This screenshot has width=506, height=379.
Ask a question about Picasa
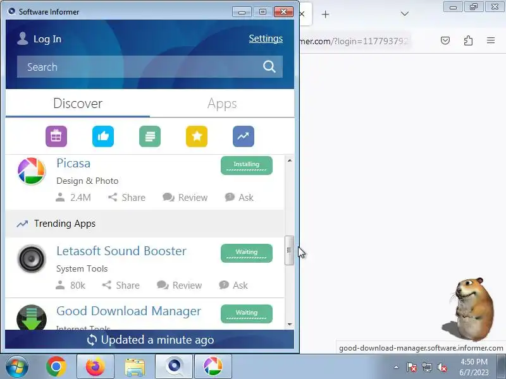[x=239, y=197]
